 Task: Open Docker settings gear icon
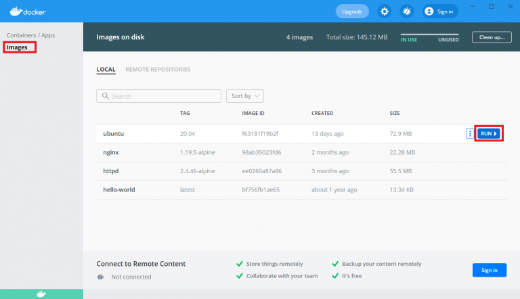click(x=385, y=11)
